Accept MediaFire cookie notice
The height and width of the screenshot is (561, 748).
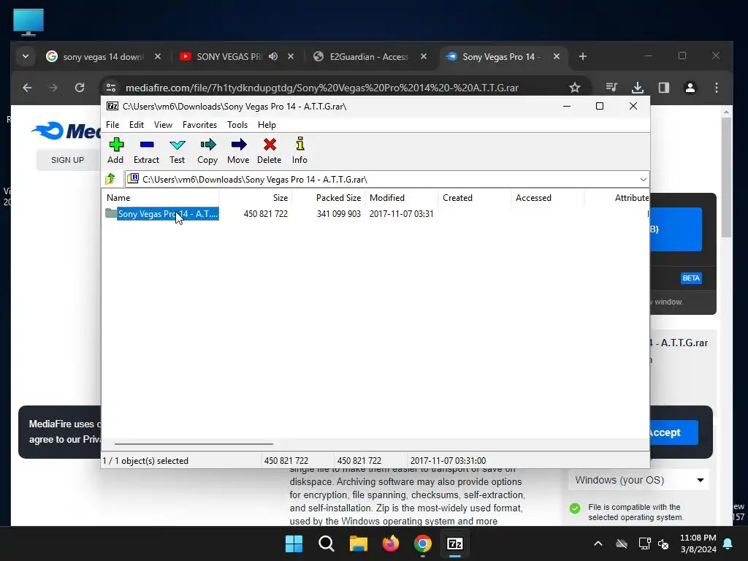673,432
